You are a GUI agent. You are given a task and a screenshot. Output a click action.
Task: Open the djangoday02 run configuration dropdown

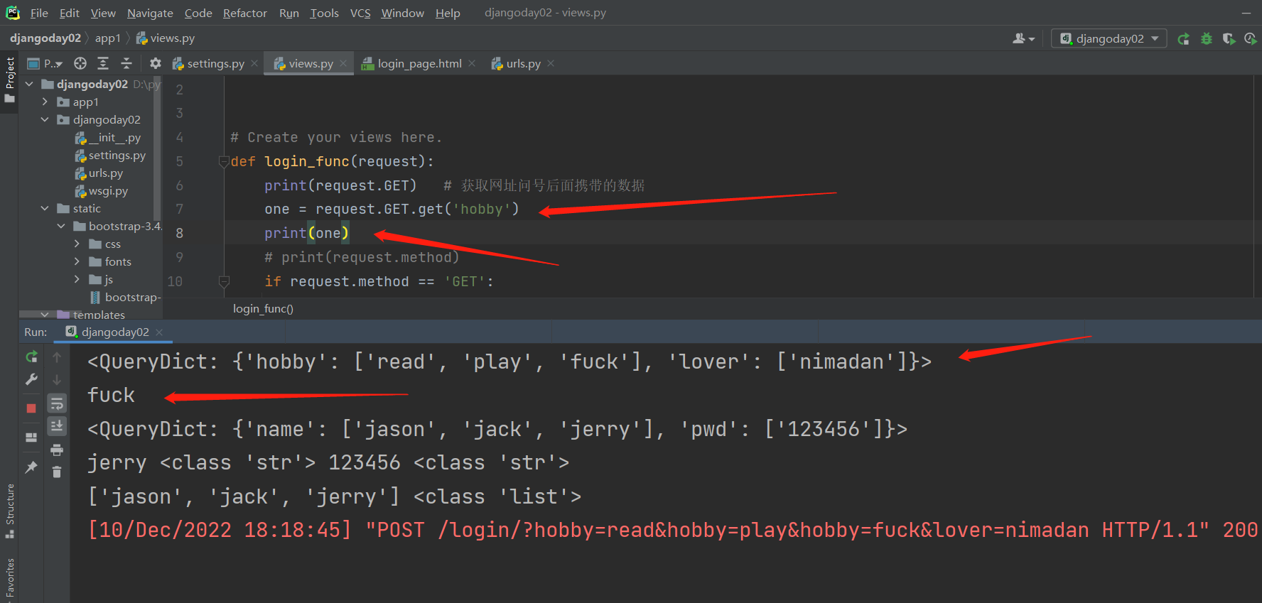click(x=1109, y=38)
